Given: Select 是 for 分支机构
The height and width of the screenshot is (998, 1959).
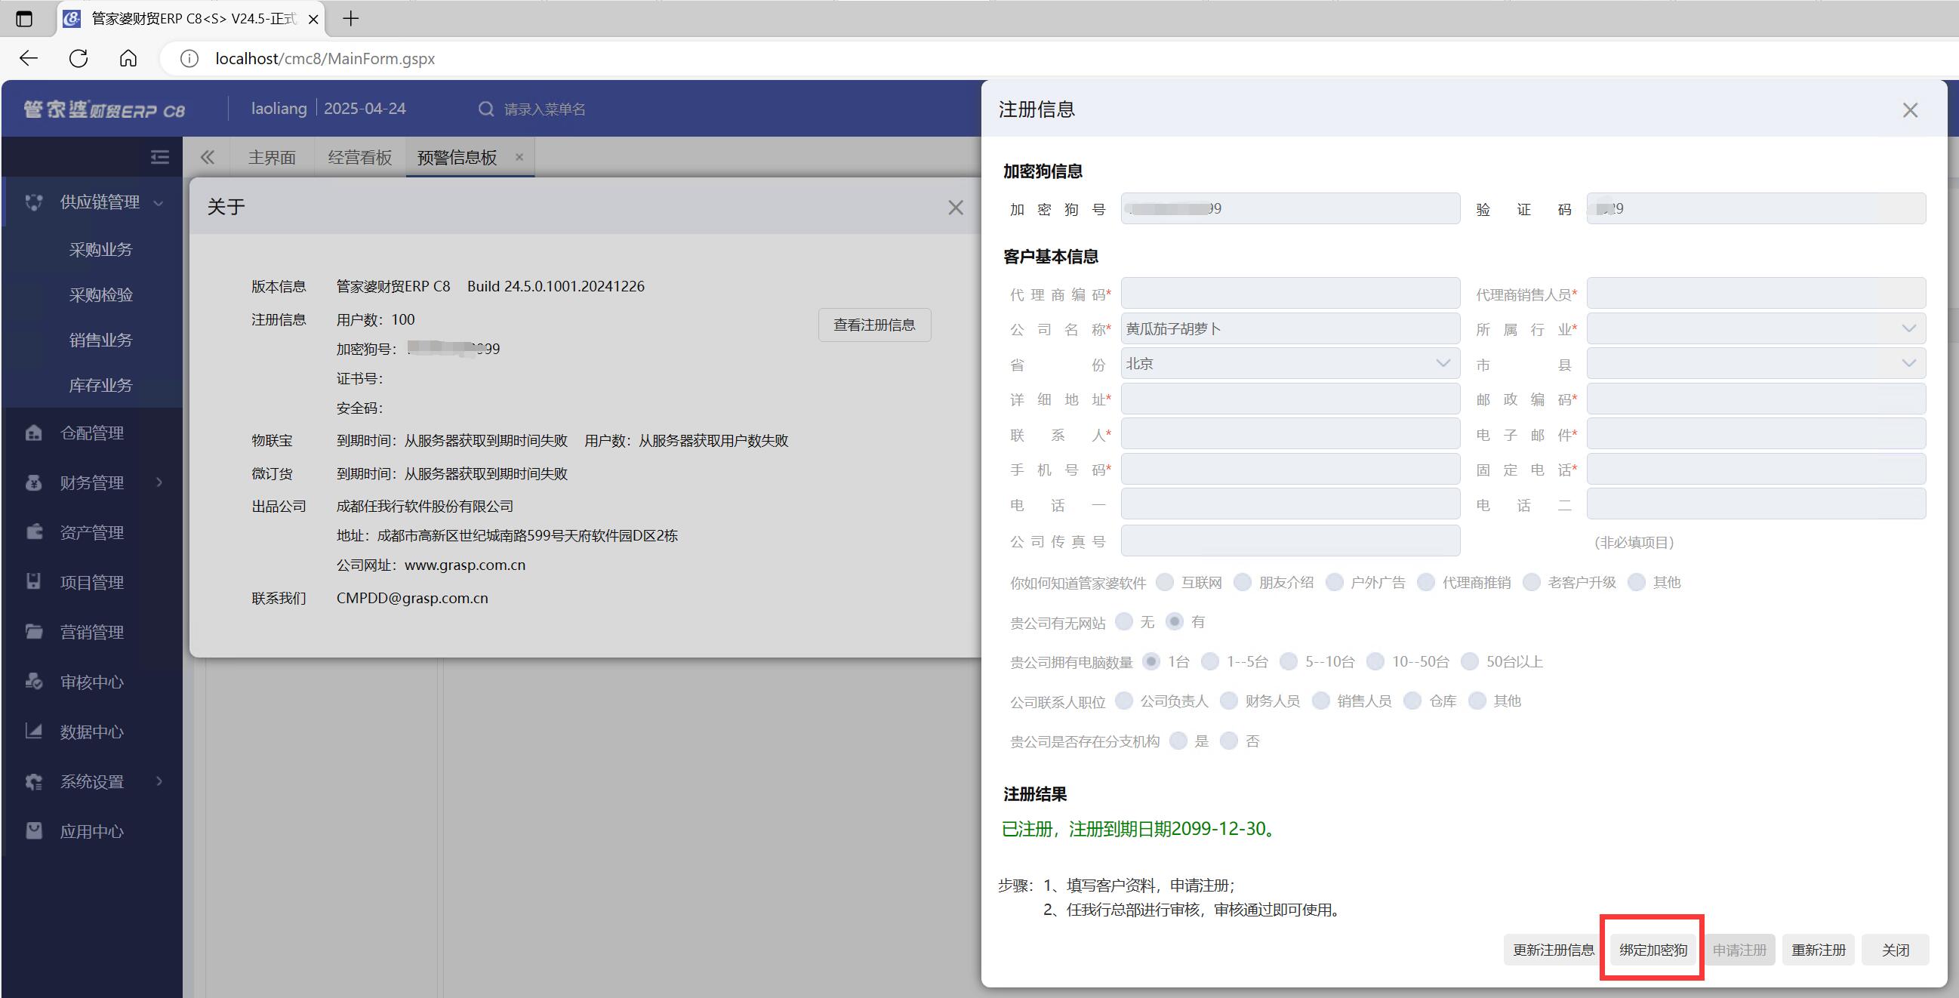Looking at the screenshot, I should click(x=1178, y=741).
